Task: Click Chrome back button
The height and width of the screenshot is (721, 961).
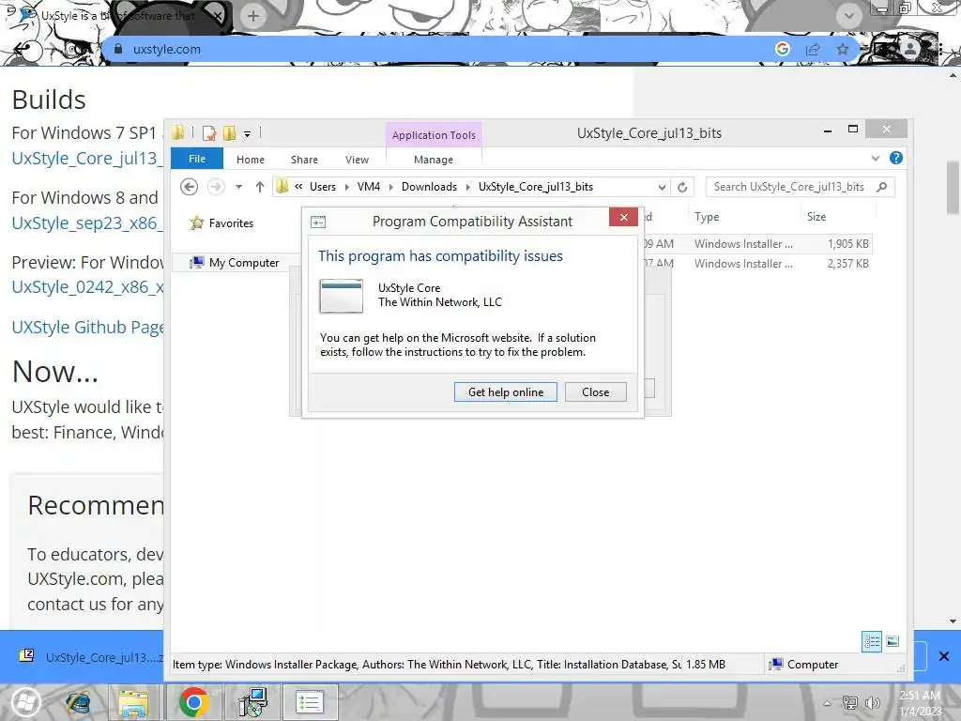Action: click(x=23, y=50)
